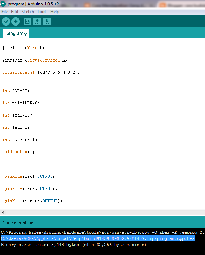
Task: Open the File menu
Action: tap(5, 12)
